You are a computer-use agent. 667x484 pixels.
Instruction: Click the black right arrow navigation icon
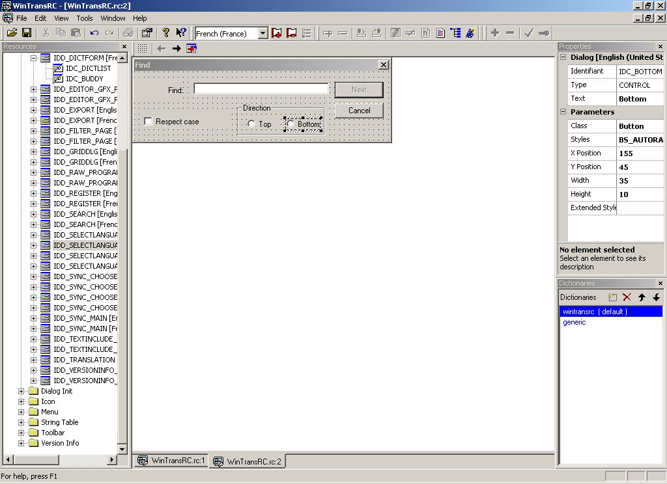click(177, 48)
